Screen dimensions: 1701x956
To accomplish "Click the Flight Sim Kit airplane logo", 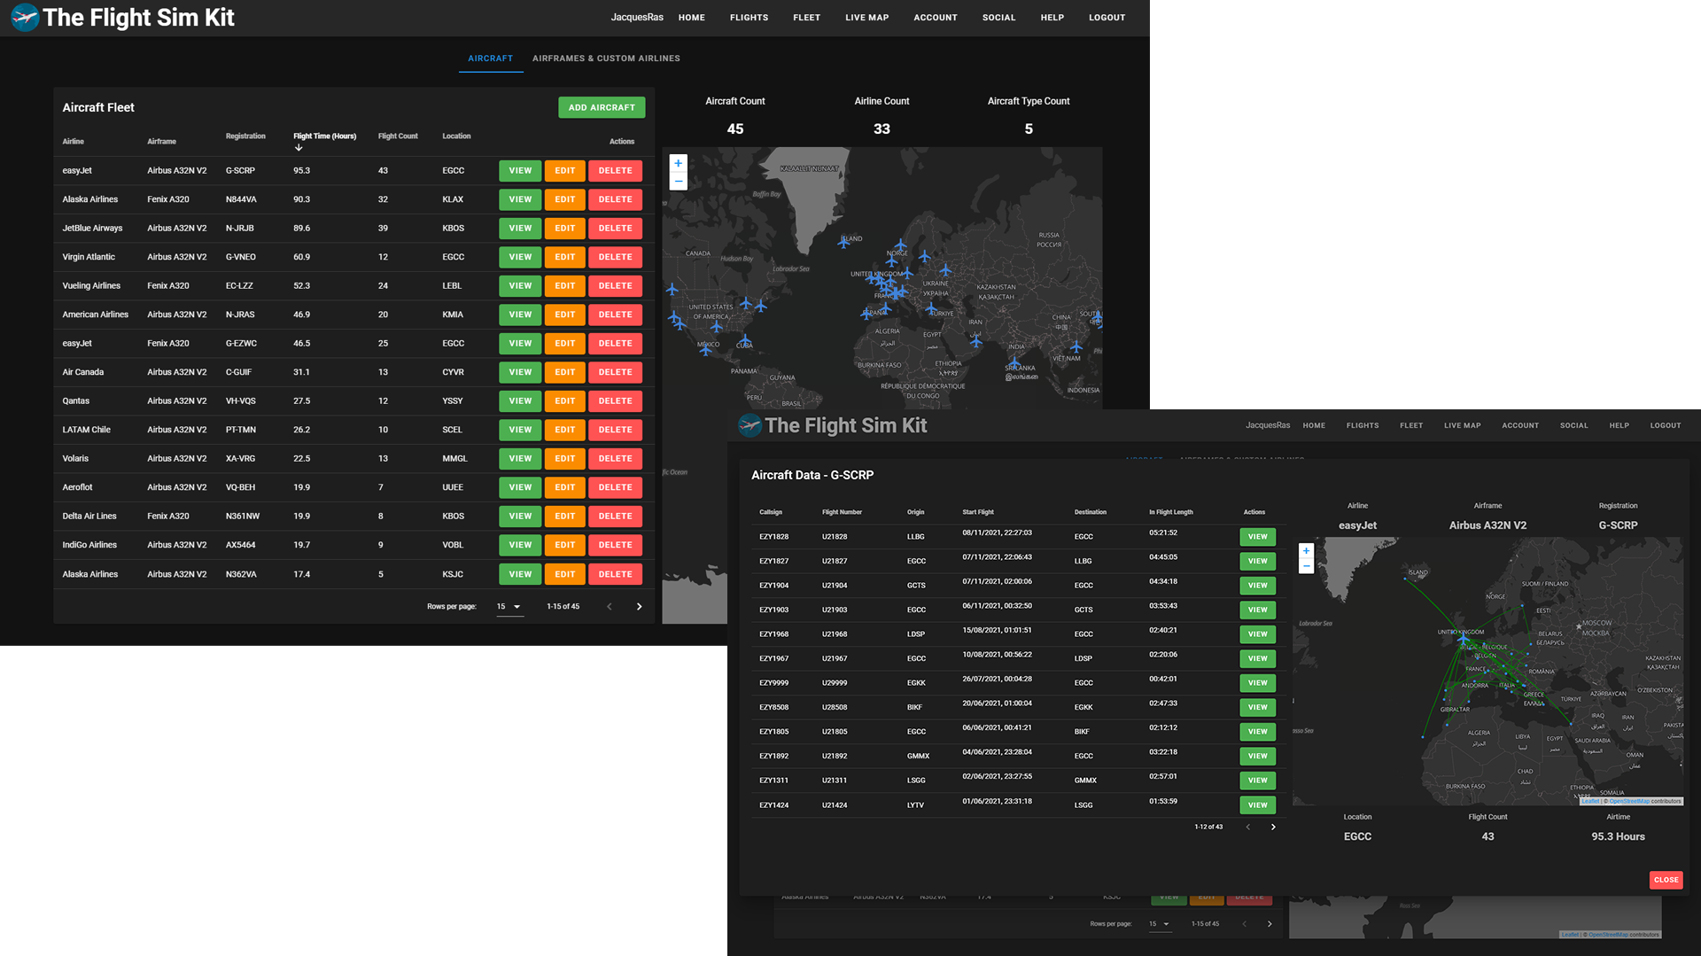I will tap(25, 18).
